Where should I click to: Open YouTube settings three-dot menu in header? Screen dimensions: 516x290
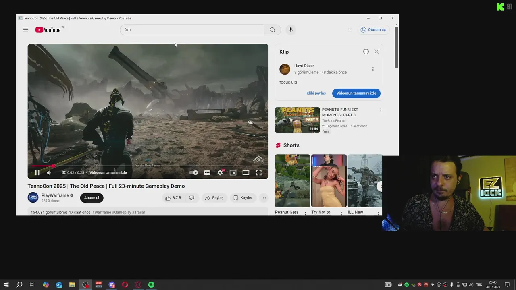[350, 30]
